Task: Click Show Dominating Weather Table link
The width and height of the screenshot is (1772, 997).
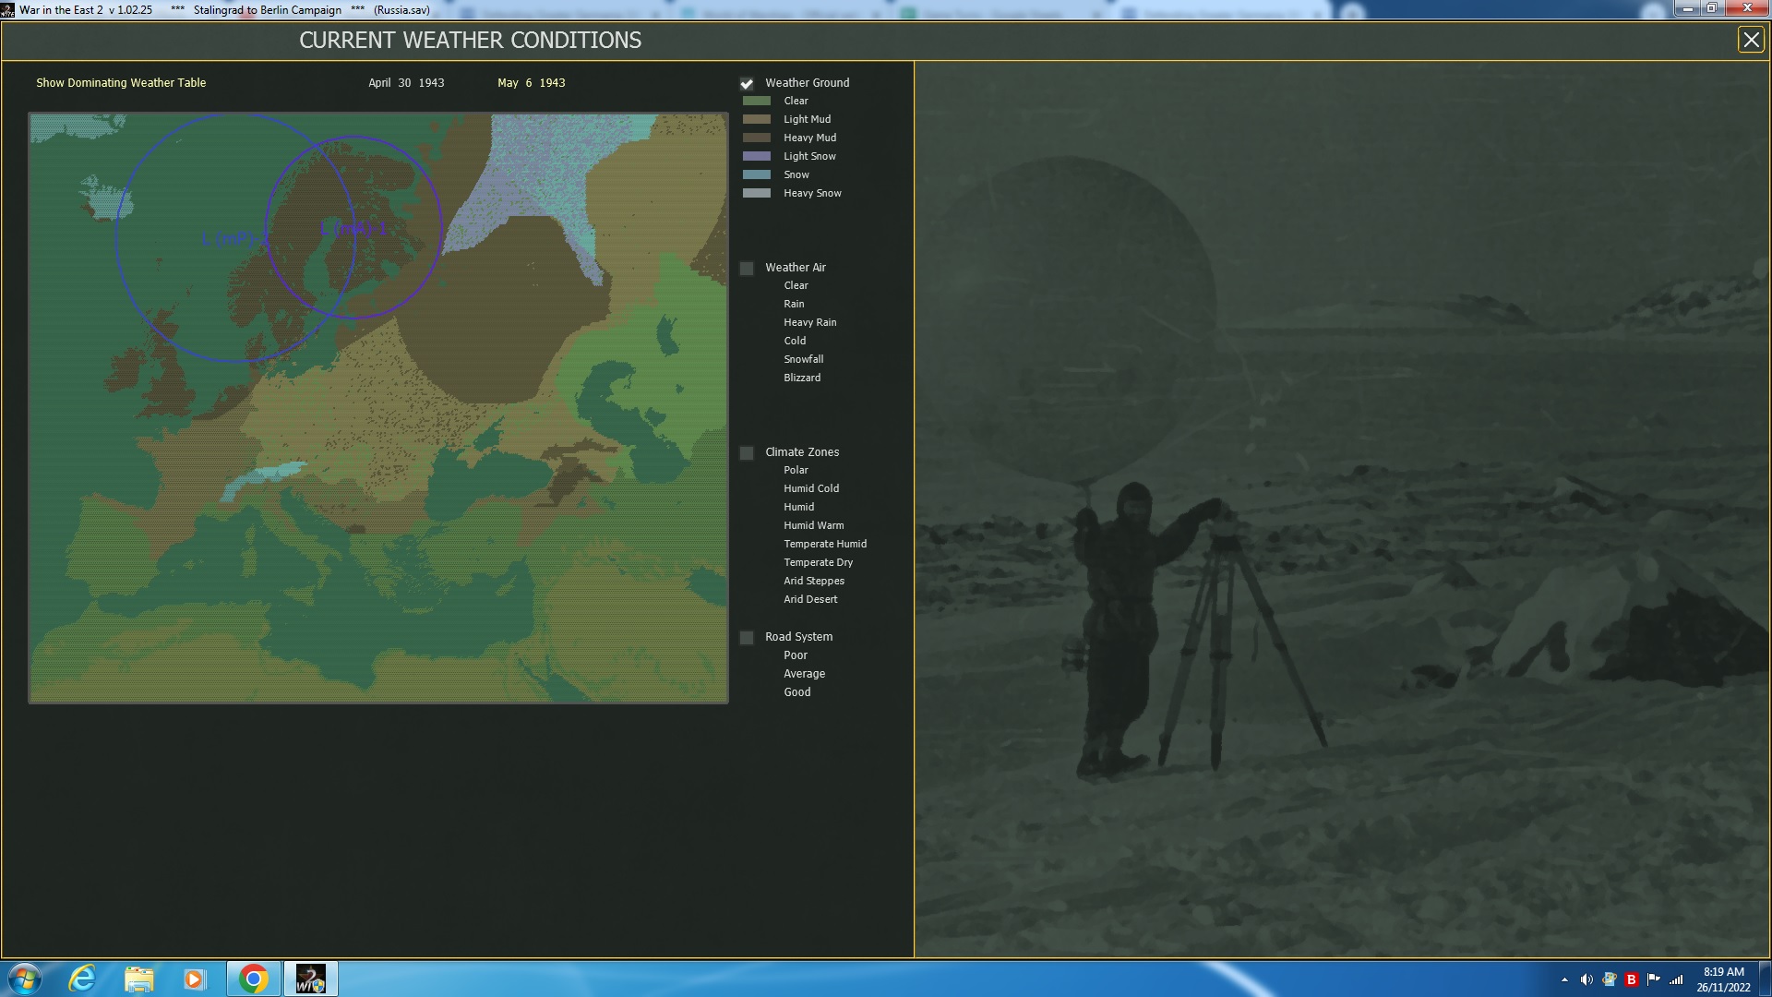Action: pos(121,83)
